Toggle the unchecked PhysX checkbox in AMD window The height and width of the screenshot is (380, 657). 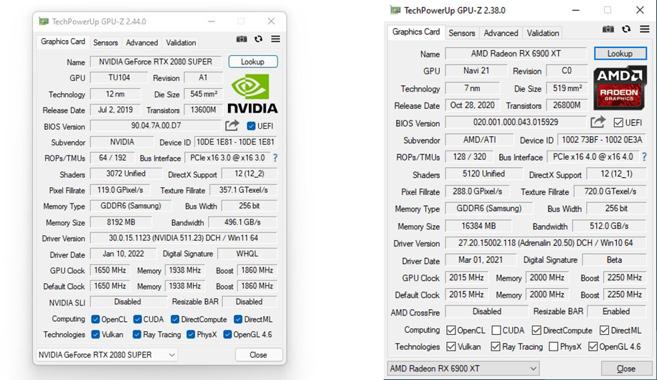553,346
